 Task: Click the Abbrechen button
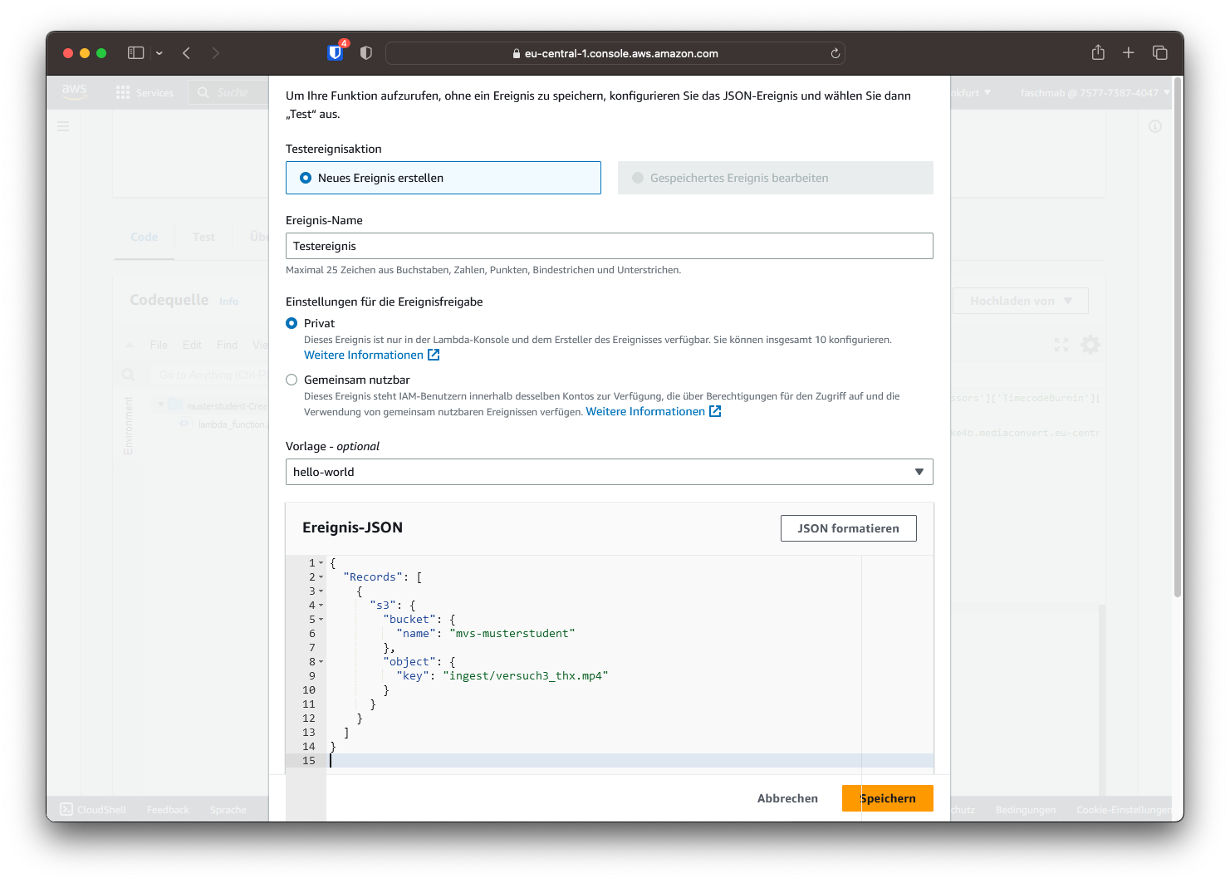(787, 798)
